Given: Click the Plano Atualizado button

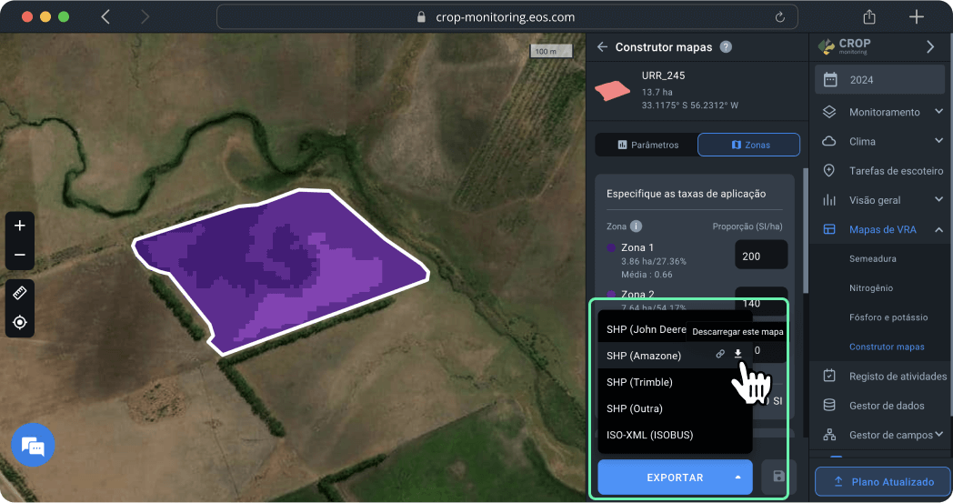Looking at the screenshot, I should coord(880,482).
